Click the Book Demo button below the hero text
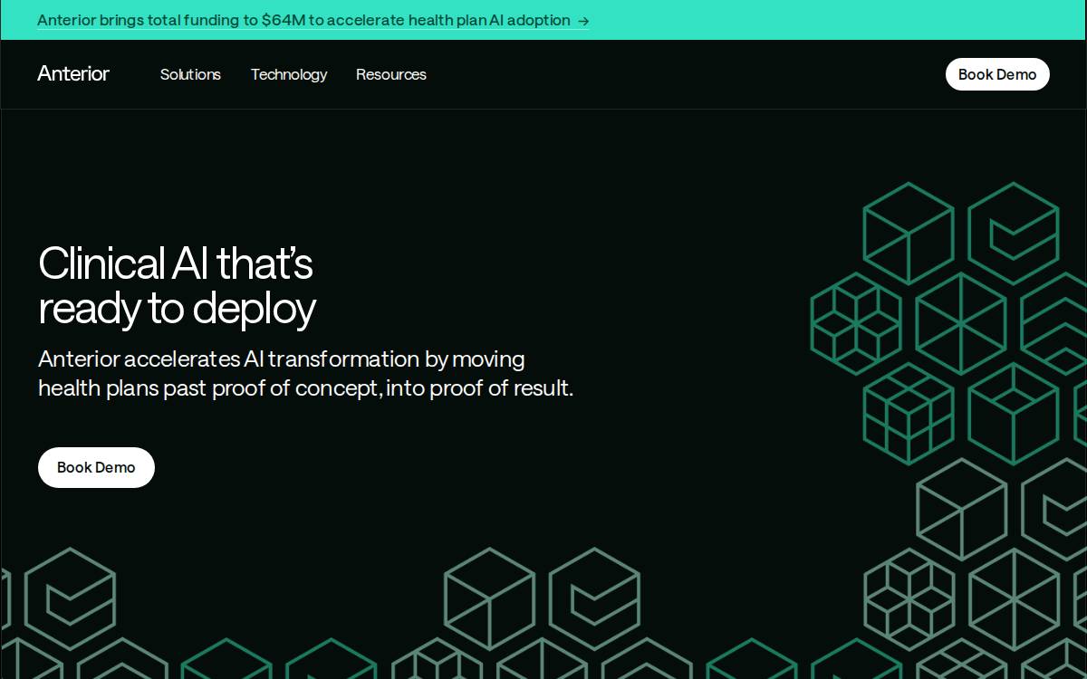 tap(96, 467)
